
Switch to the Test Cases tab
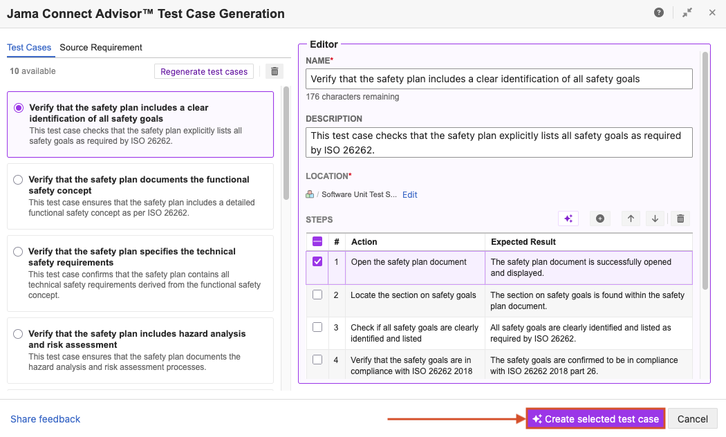click(29, 47)
